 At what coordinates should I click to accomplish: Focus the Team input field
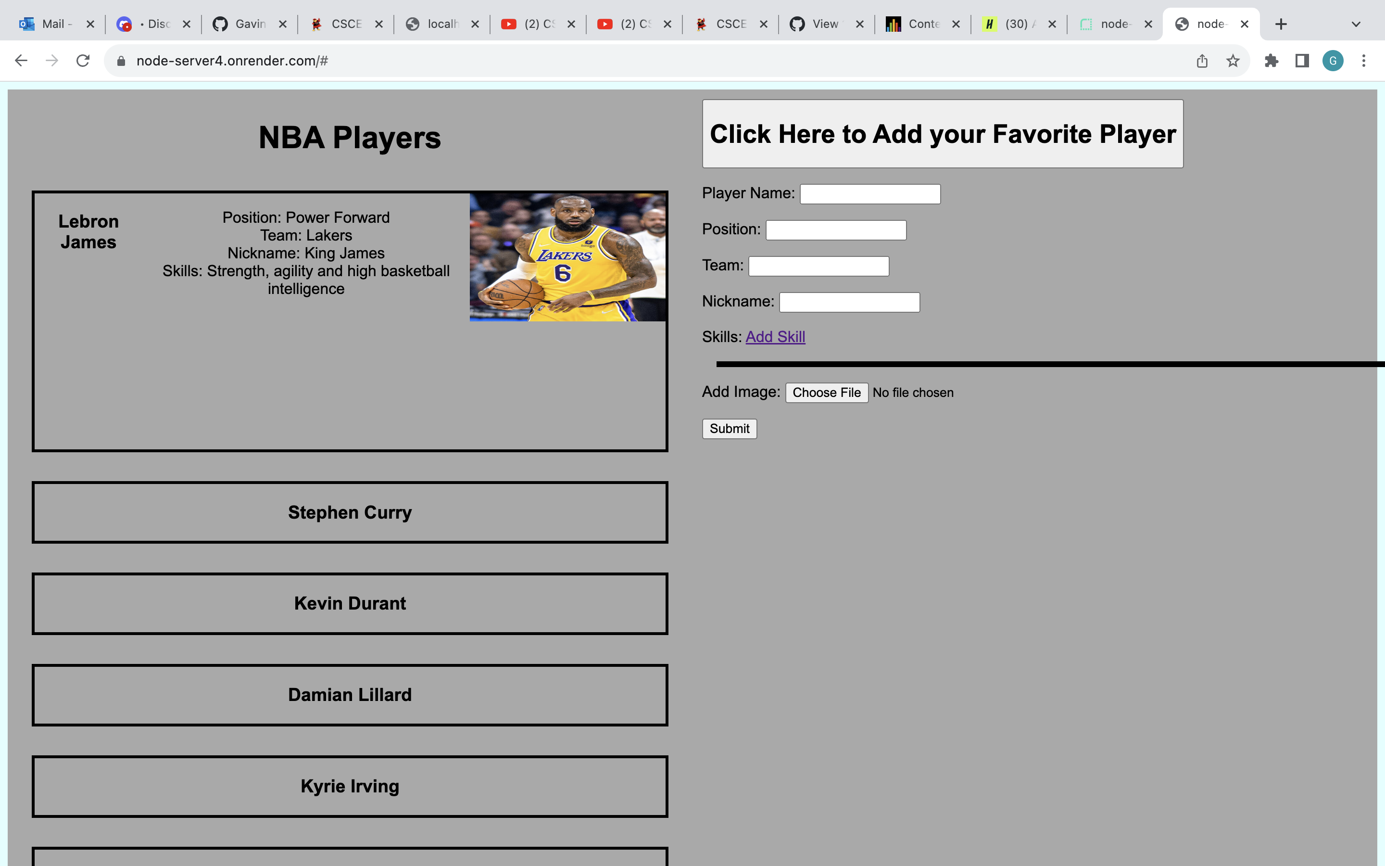[819, 267]
